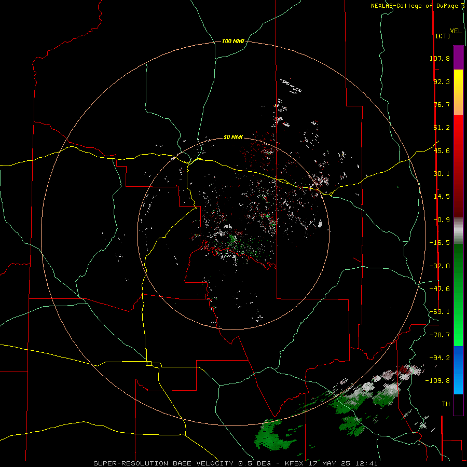Screen dimensions: 467x467
Task: Click the Super-Resolution Base Velocity caption
Action: tap(235, 463)
